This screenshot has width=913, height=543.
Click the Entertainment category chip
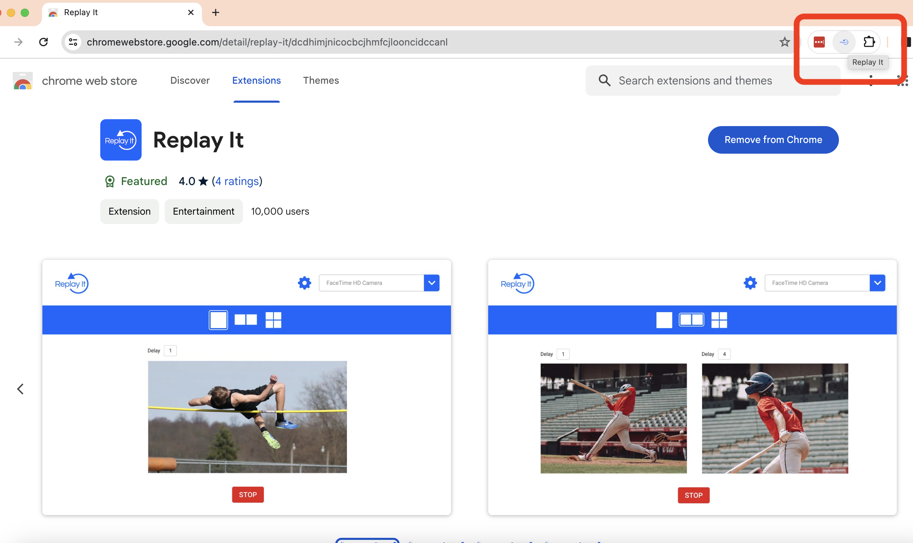click(203, 212)
